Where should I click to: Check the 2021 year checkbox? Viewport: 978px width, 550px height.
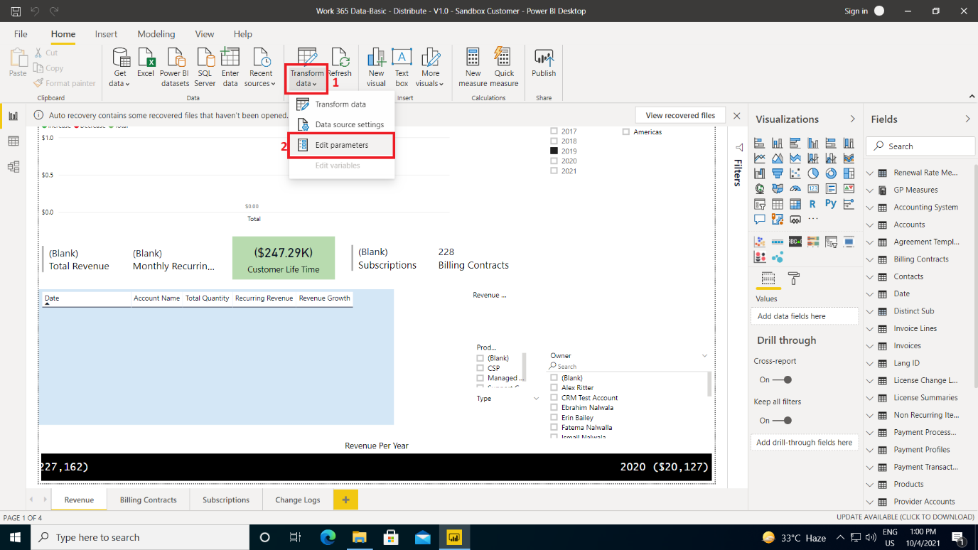(x=554, y=171)
